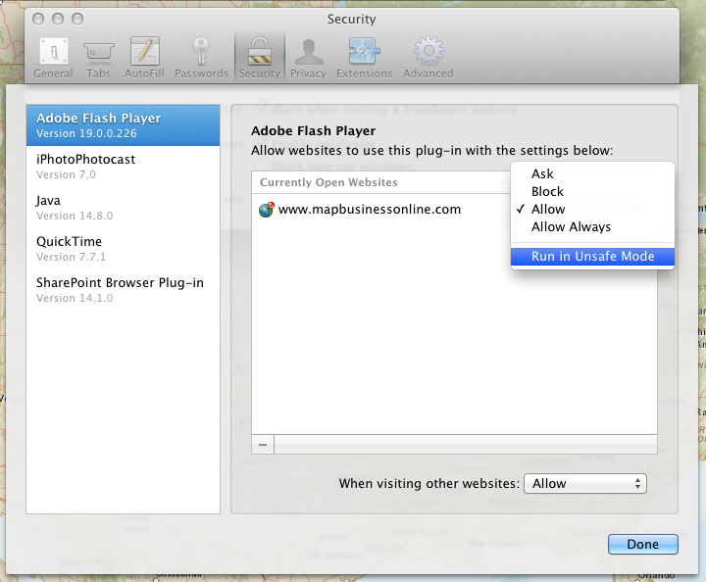Open the 'When visiting other websites' dropdown

[585, 483]
